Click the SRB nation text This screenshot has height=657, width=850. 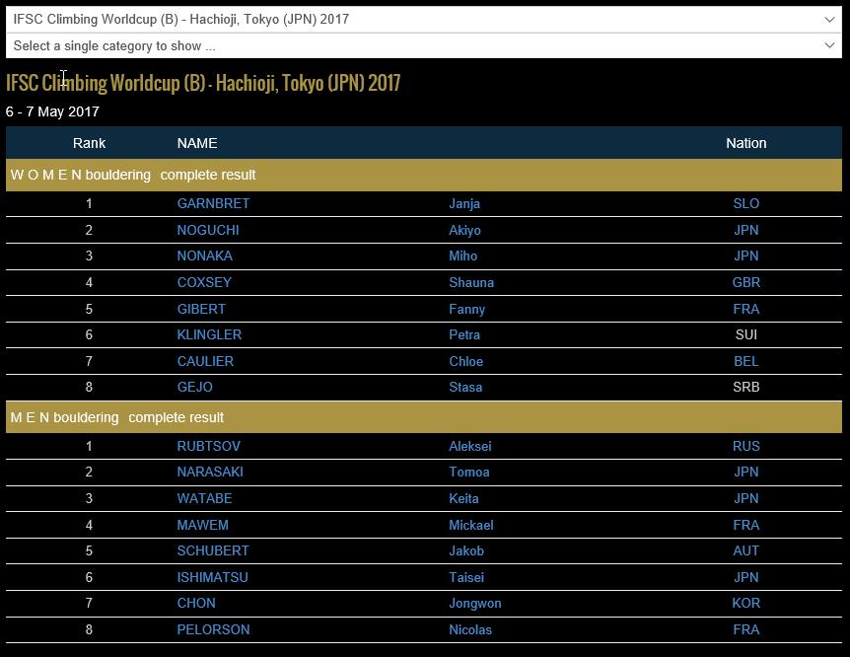745,387
